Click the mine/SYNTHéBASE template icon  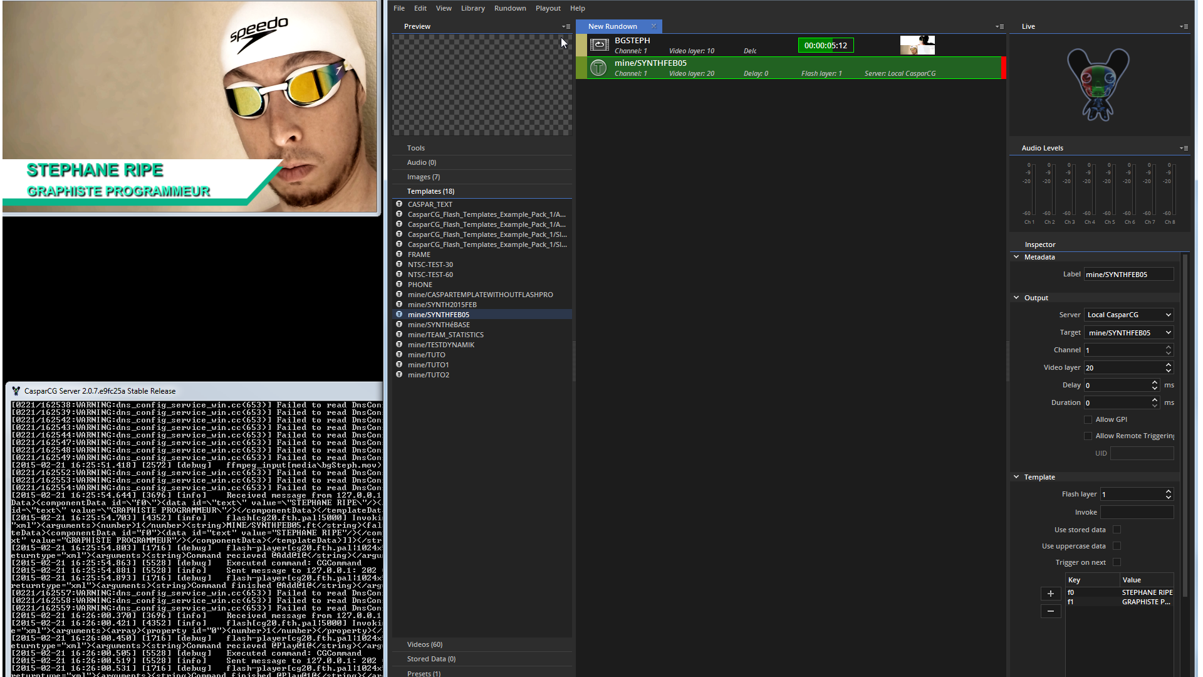399,324
